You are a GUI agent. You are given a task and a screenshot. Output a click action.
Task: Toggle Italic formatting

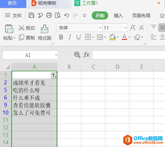click(x=70, y=37)
